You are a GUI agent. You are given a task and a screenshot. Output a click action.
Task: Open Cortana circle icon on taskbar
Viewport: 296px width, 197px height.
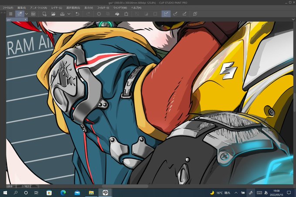coord(26,193)
